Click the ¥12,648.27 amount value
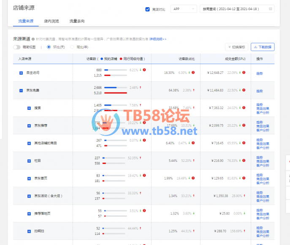The width and height of the screenshot is (290, 245). click(215, 73)
